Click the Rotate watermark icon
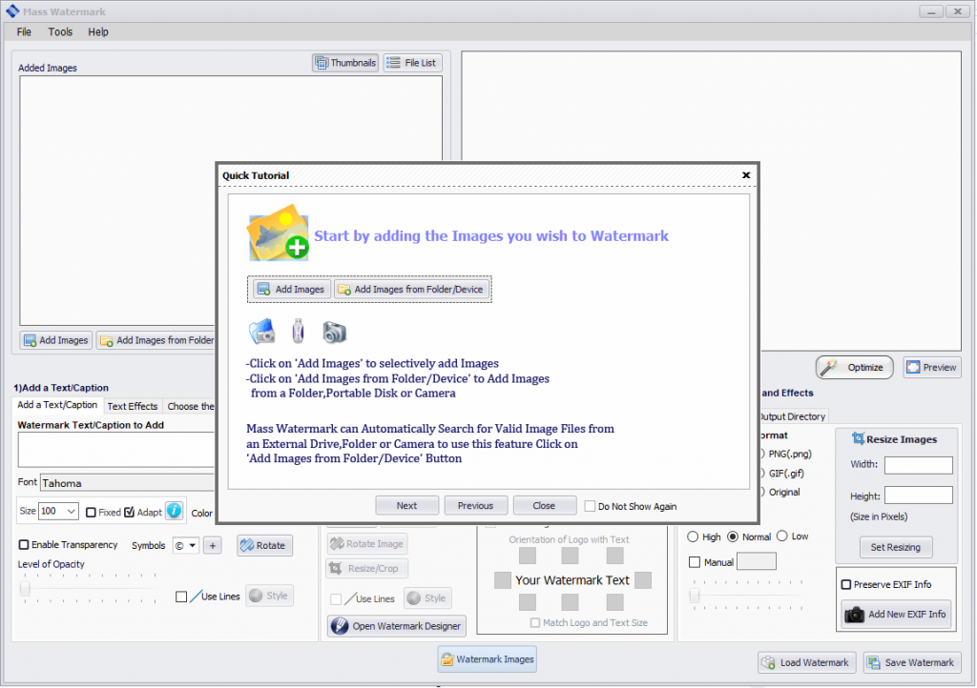Image resolution: width=977 pixels, height=688 pixels. [264, 545]
